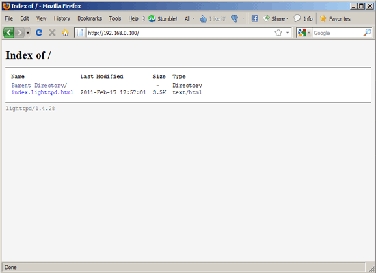The width and height of the screenshot is (376, 273).
Task: Click the Name column header
Action: (18, 77)
